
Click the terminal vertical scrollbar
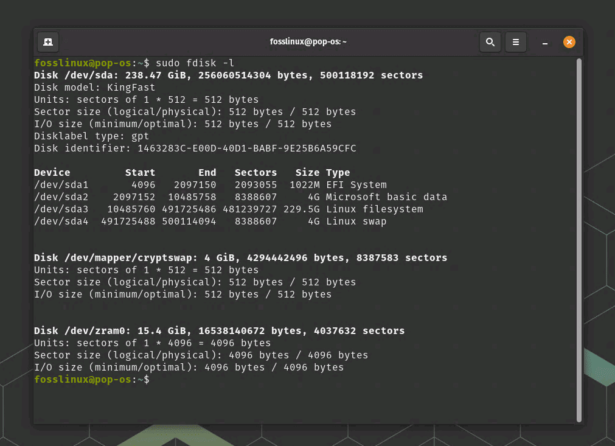[x=579, y=240]
